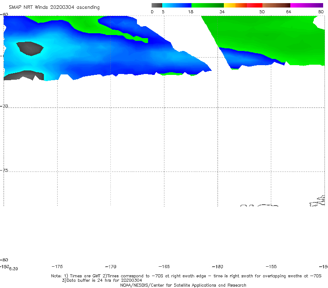Pick the cyan-to-blue 5–18 color bar segment

coord(177,5)
